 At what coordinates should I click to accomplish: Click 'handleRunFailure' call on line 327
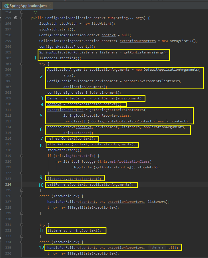tap(63, 202)
